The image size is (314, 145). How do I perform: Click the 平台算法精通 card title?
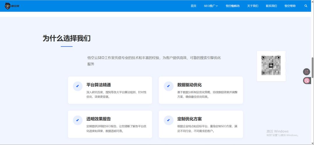click(99, 85)
